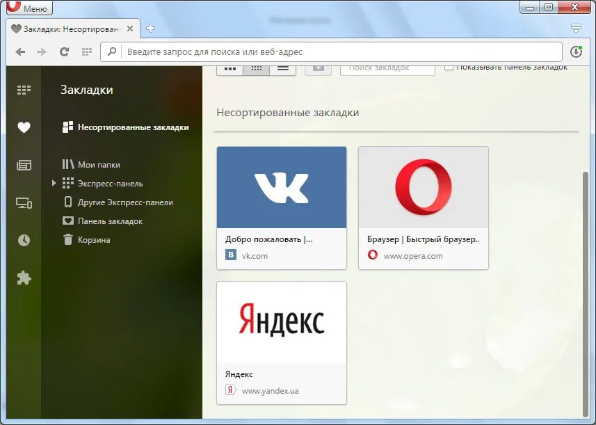Viewport: 596px width, 425px height.
Task: Open the Мои папки item
Action: point(91,165)
